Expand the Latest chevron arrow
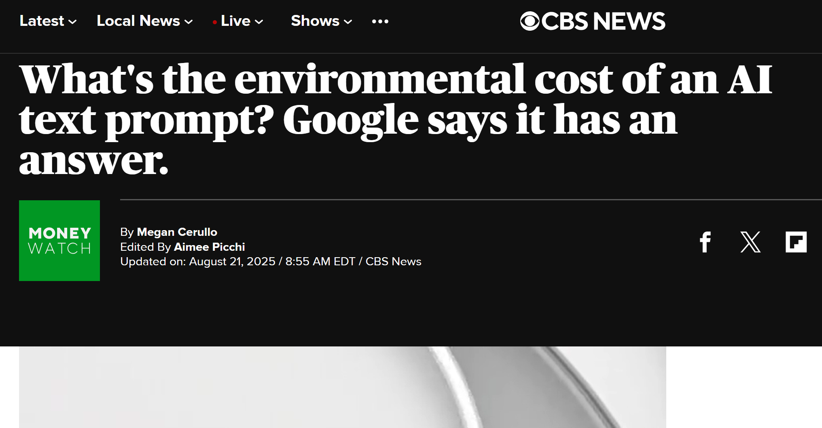This screenshot has width=822, height=428. (73, 22)
